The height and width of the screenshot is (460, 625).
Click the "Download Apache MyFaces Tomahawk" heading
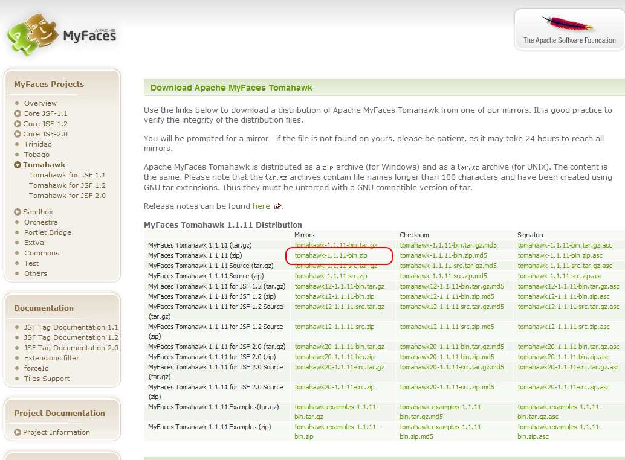point(231,88)
